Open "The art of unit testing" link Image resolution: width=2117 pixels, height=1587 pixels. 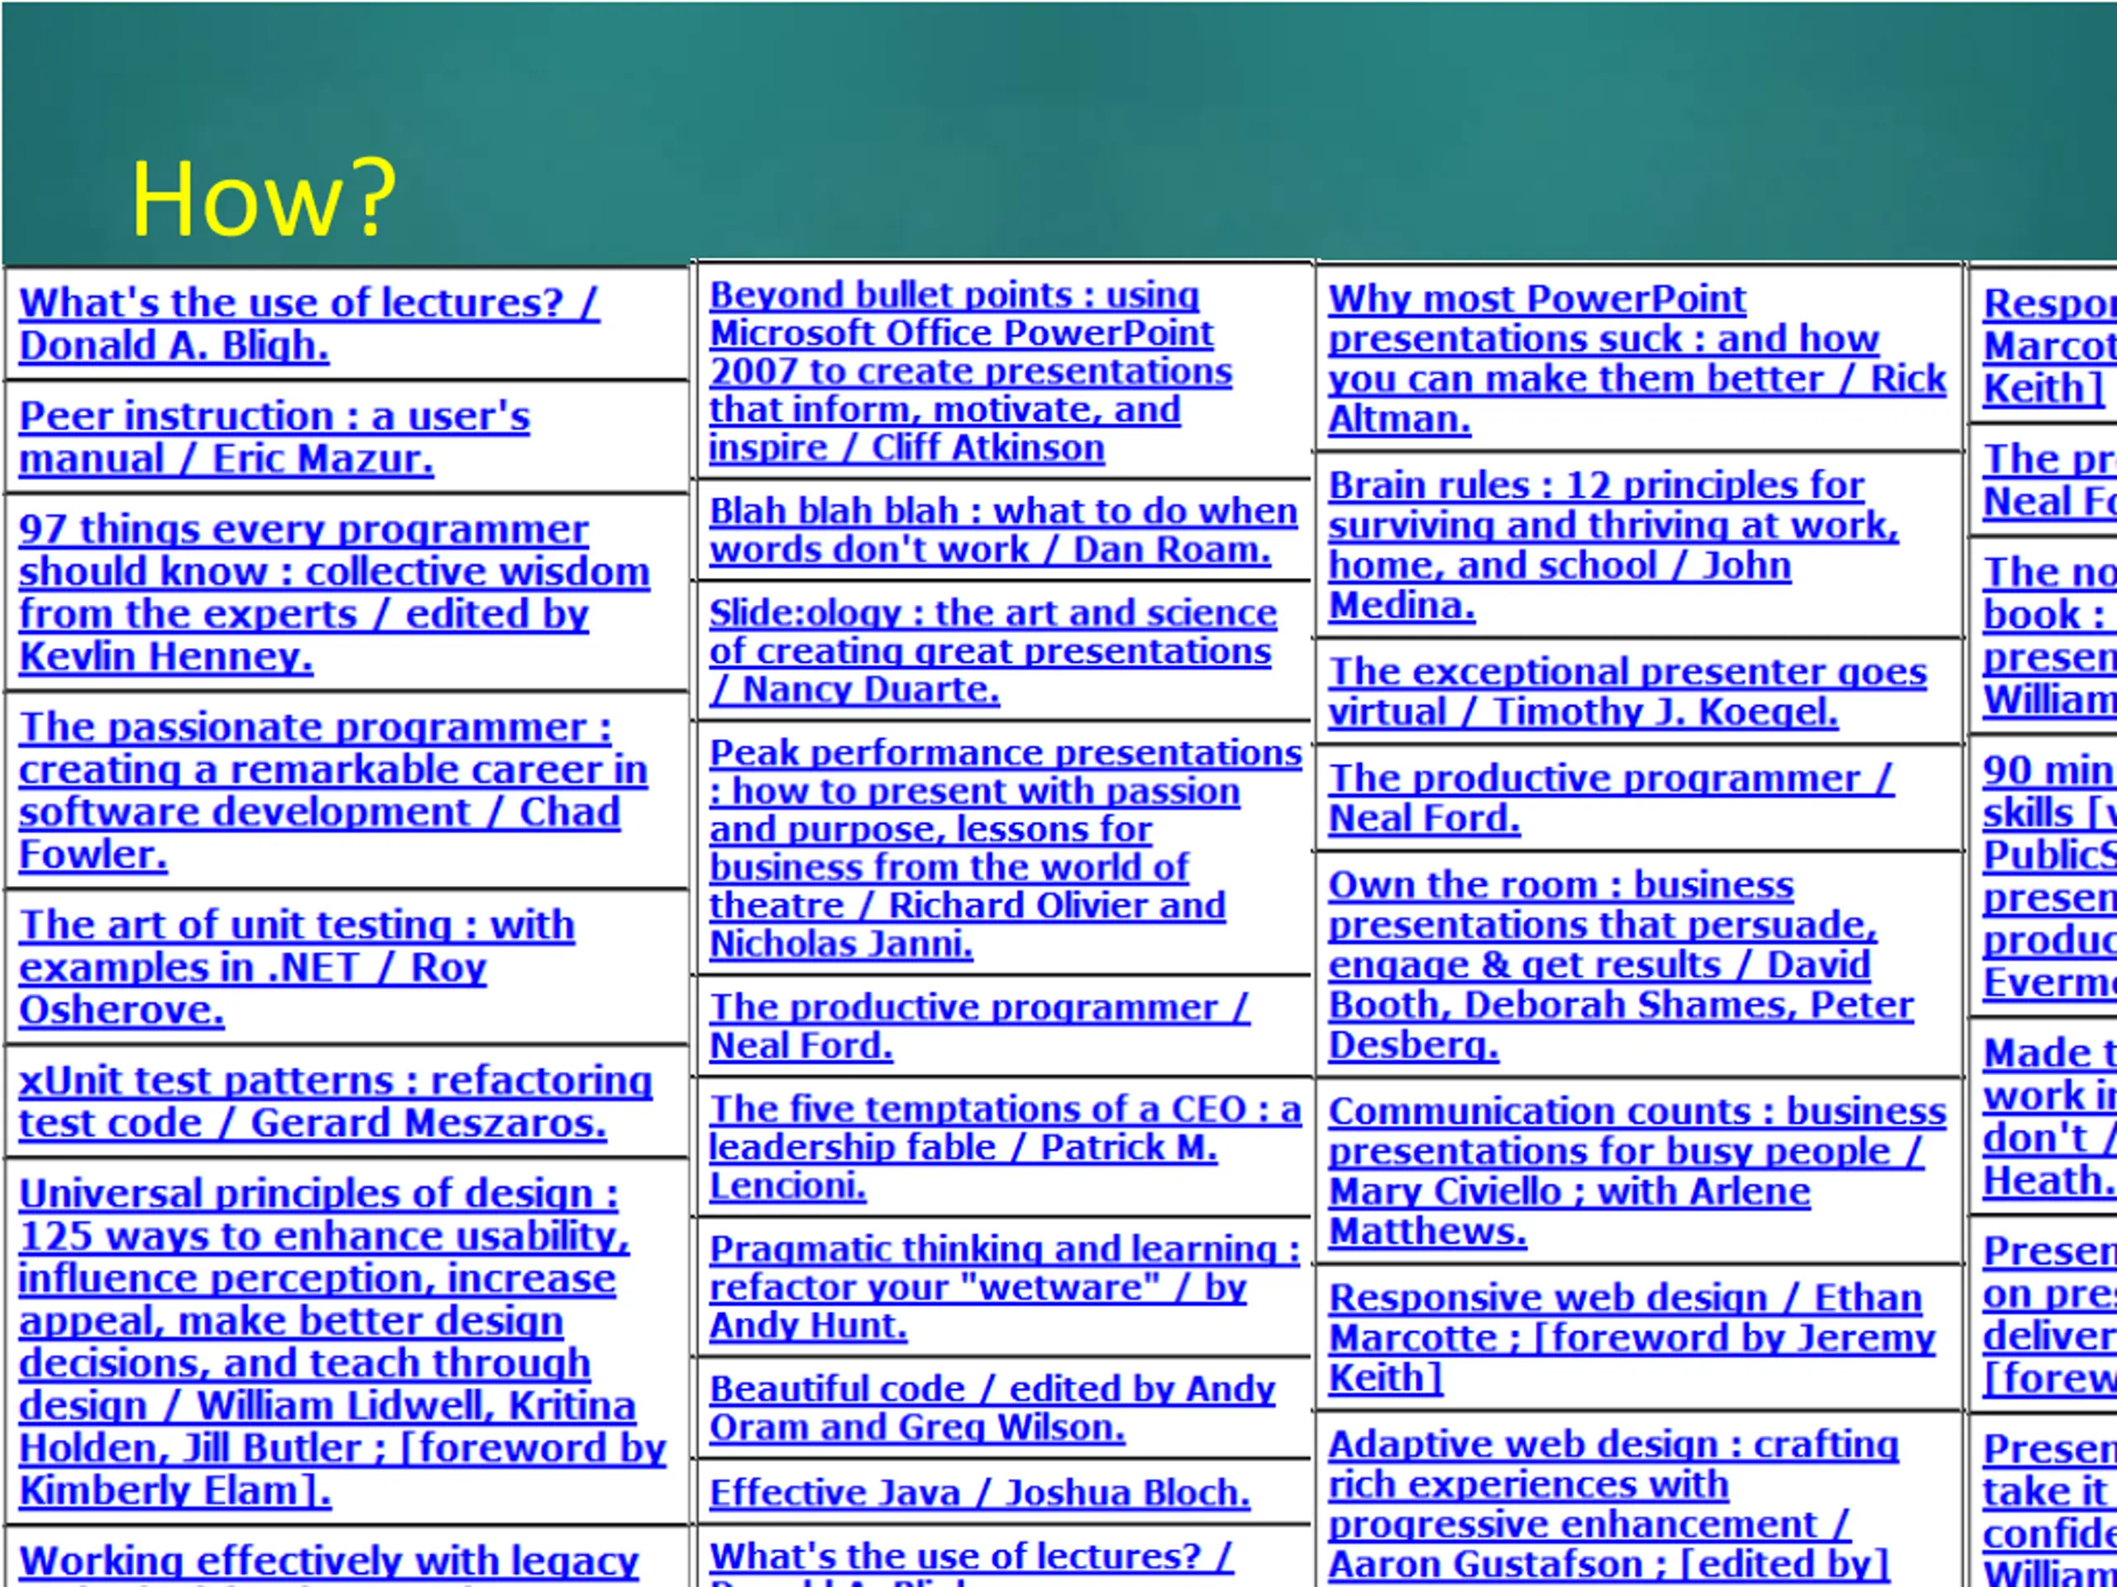click(x=297, y=967)
